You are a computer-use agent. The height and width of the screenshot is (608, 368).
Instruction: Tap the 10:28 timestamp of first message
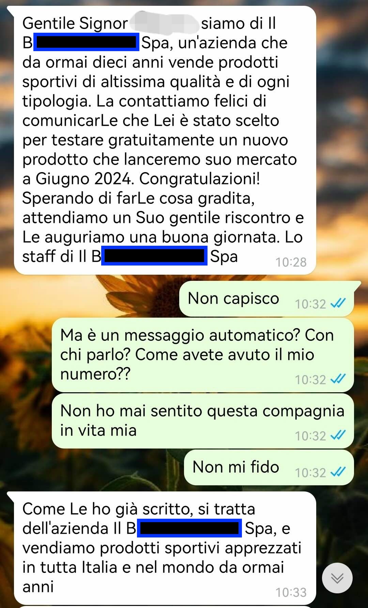[291, 262]
